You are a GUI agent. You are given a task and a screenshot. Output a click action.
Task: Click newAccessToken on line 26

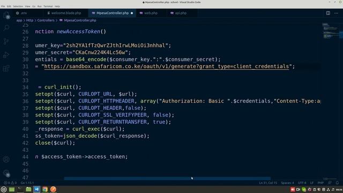[78, 32]
